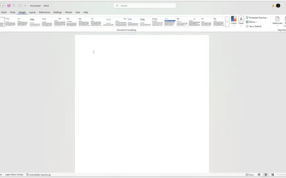Click the zoom out minus button

pyautogui.click(x=277, y=175)
